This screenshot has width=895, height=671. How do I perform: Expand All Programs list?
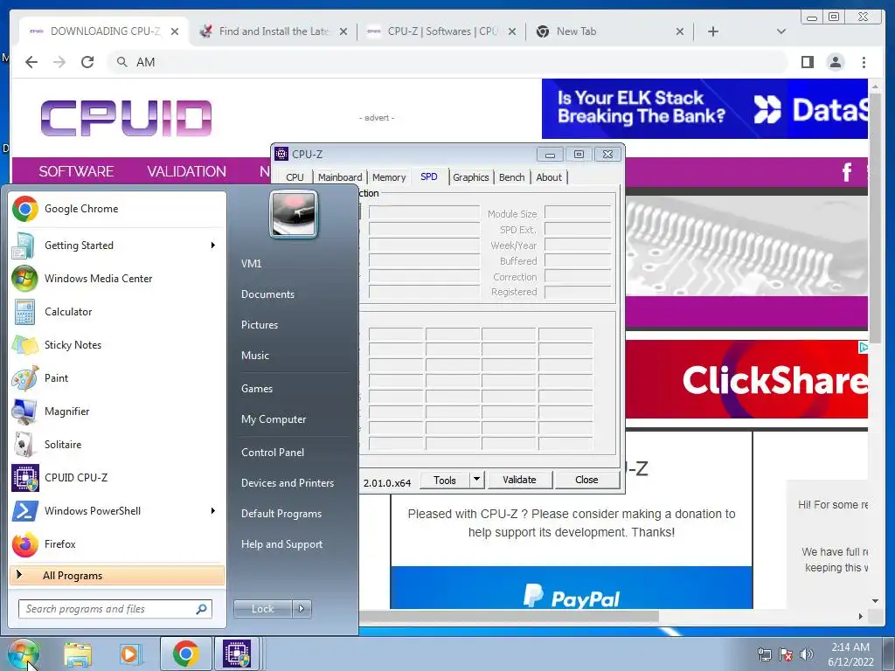pyautogui.click(x=117, y=575)
